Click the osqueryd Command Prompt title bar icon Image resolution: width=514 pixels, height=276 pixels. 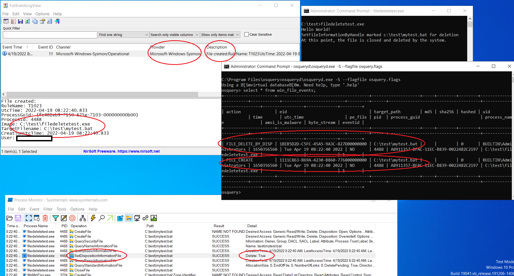226,67
